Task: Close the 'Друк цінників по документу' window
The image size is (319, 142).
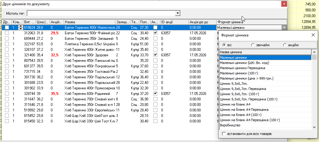Action: (284, 4)
